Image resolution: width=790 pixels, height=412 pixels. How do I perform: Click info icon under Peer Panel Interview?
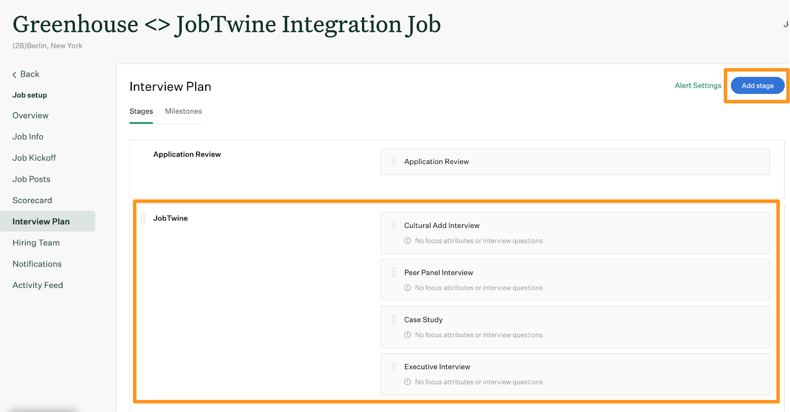coord(407,288)
